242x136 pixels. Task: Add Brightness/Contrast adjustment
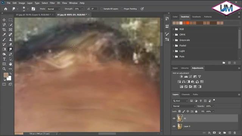[x=181, y=77]
